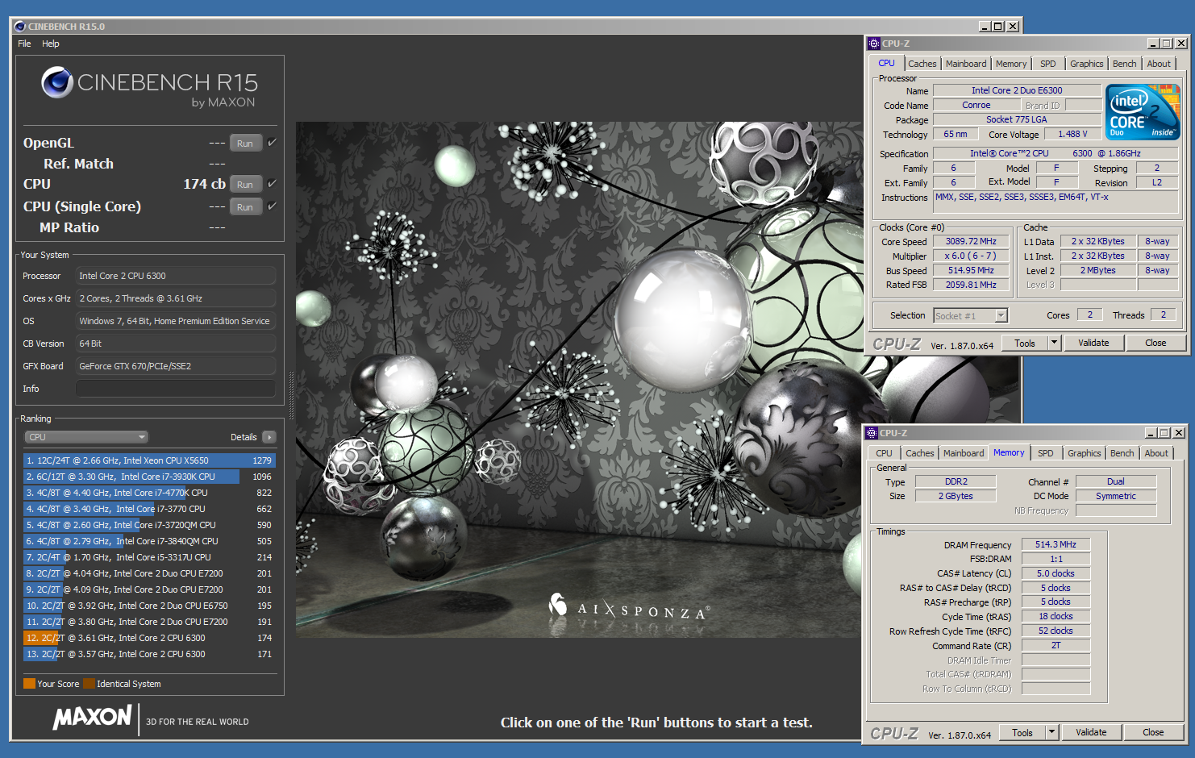Select ranking row 4 Core i7-3770
Screen dimensions: 1195x758
coord(149,509)
